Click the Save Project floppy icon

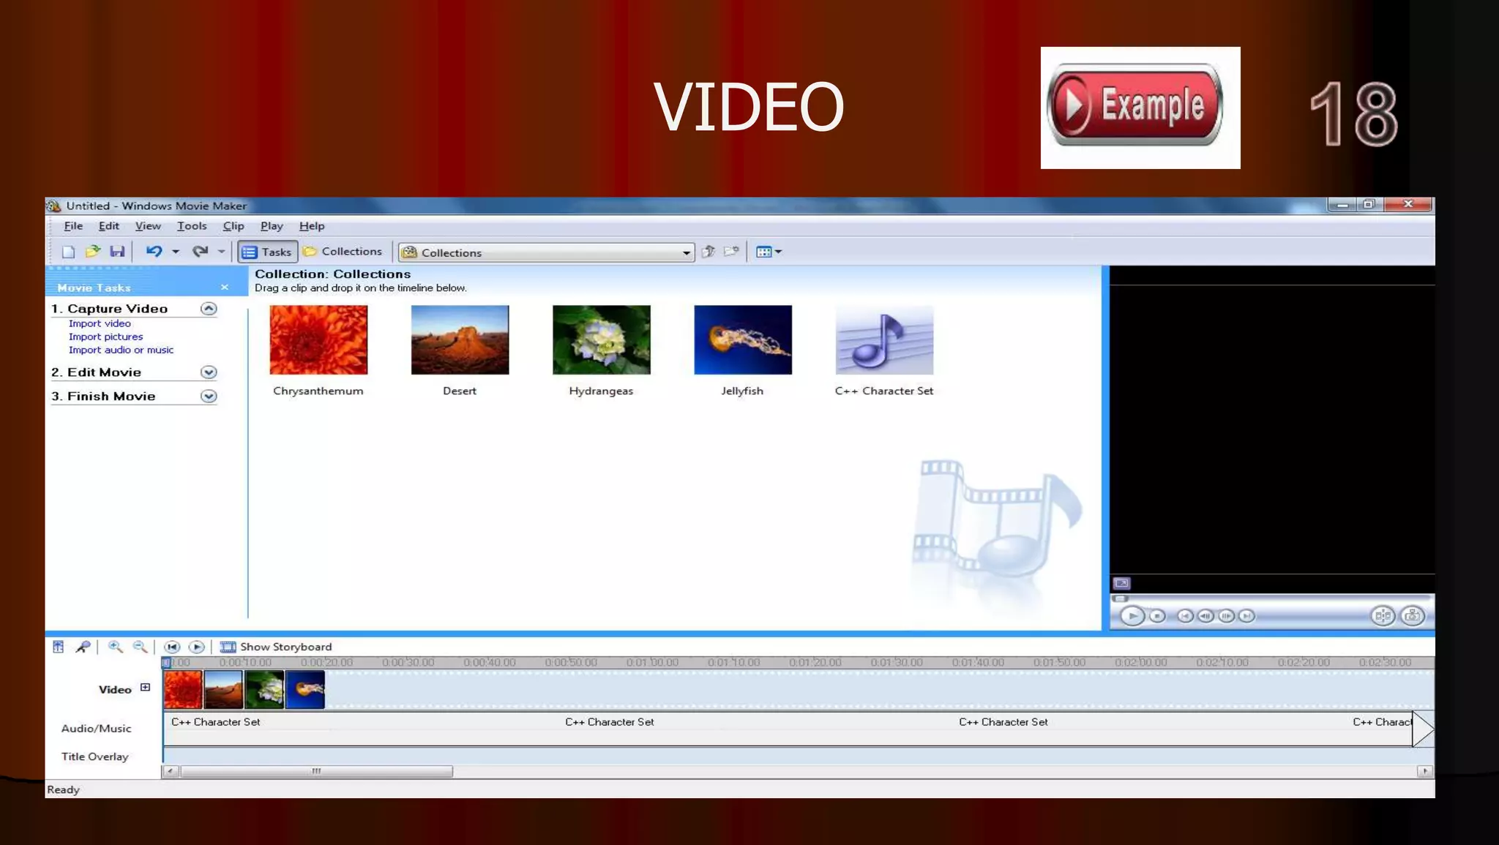click(x=117, y=252)
